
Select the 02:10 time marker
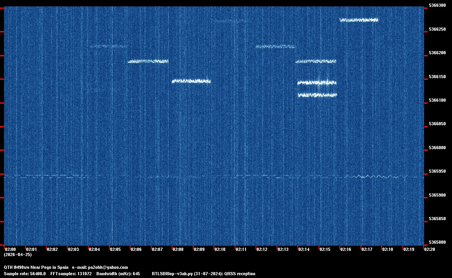tap(220, 249)
